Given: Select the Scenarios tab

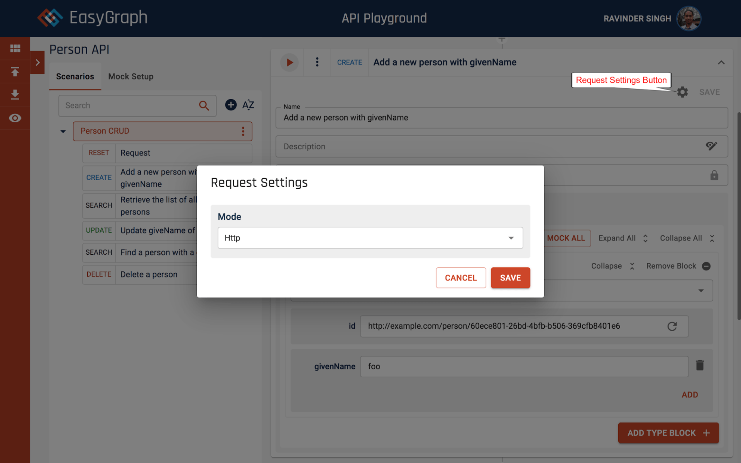Looking at the screenshot, I should pos(75,76).
